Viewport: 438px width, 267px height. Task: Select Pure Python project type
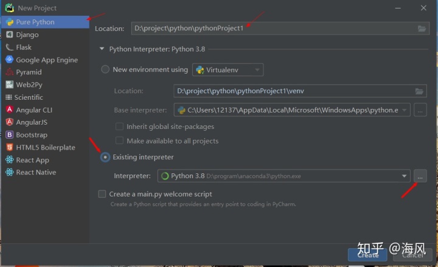45,22
